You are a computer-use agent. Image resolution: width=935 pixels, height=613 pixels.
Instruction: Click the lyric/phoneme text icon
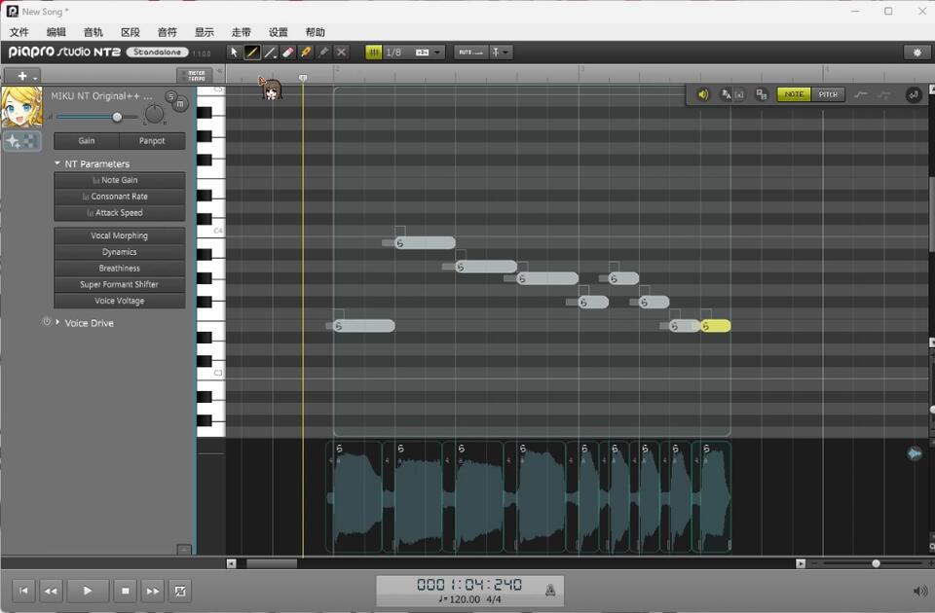pyautogui.click(x=726, y=94)
